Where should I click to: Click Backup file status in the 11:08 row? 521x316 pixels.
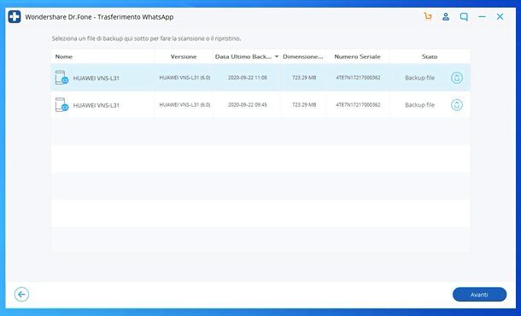pyautogui.click(x=419, y=78)
